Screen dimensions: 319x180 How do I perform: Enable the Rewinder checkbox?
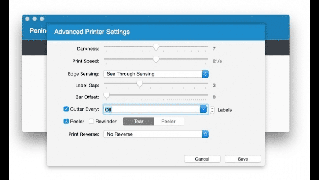coord(92,121)
